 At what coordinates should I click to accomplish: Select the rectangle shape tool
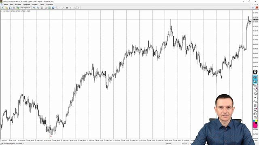tap(67, 8)
